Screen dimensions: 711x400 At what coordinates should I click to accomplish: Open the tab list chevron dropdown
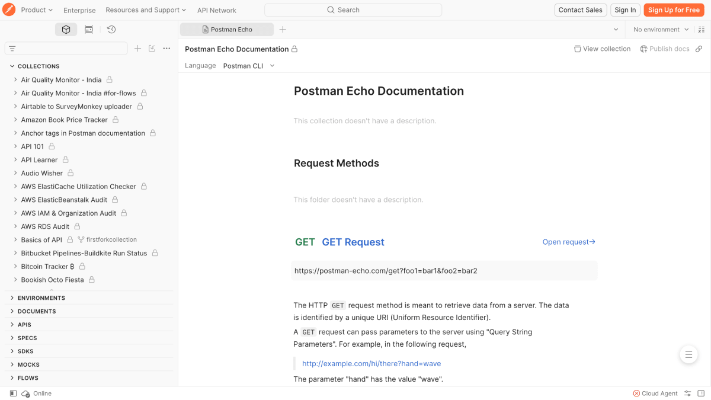[616, 30]
